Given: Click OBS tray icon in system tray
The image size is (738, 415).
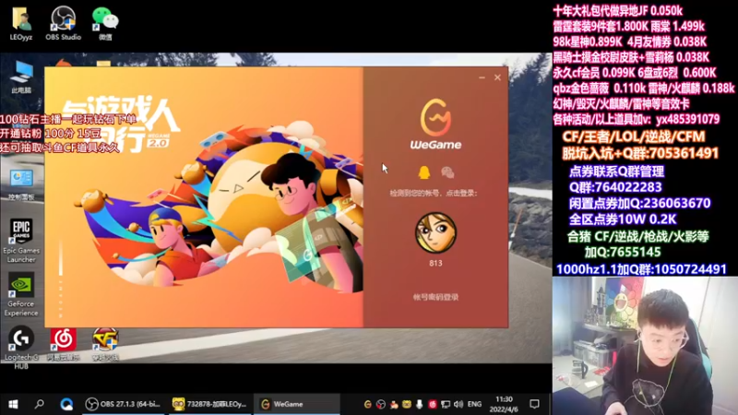Looking at the screenshot, I should tap(380, 404).
